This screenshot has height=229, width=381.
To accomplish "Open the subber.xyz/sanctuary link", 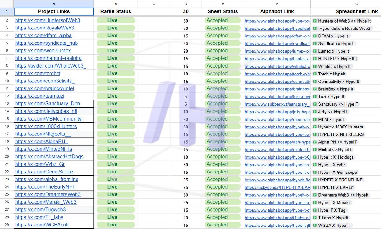I will (x=277, y=104).
